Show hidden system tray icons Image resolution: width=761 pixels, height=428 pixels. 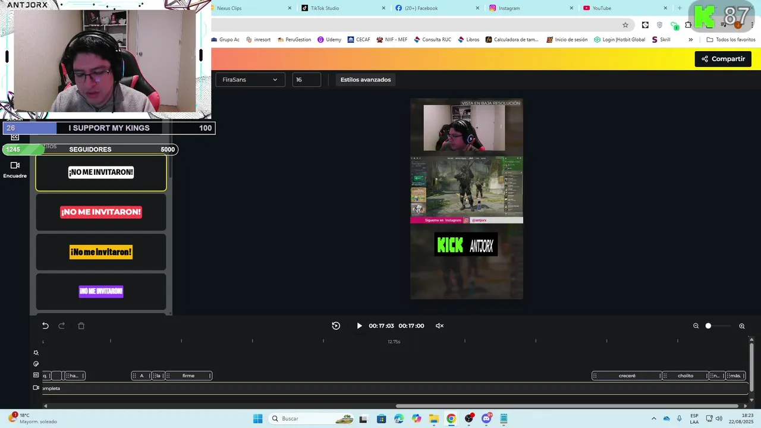point(654,418)
